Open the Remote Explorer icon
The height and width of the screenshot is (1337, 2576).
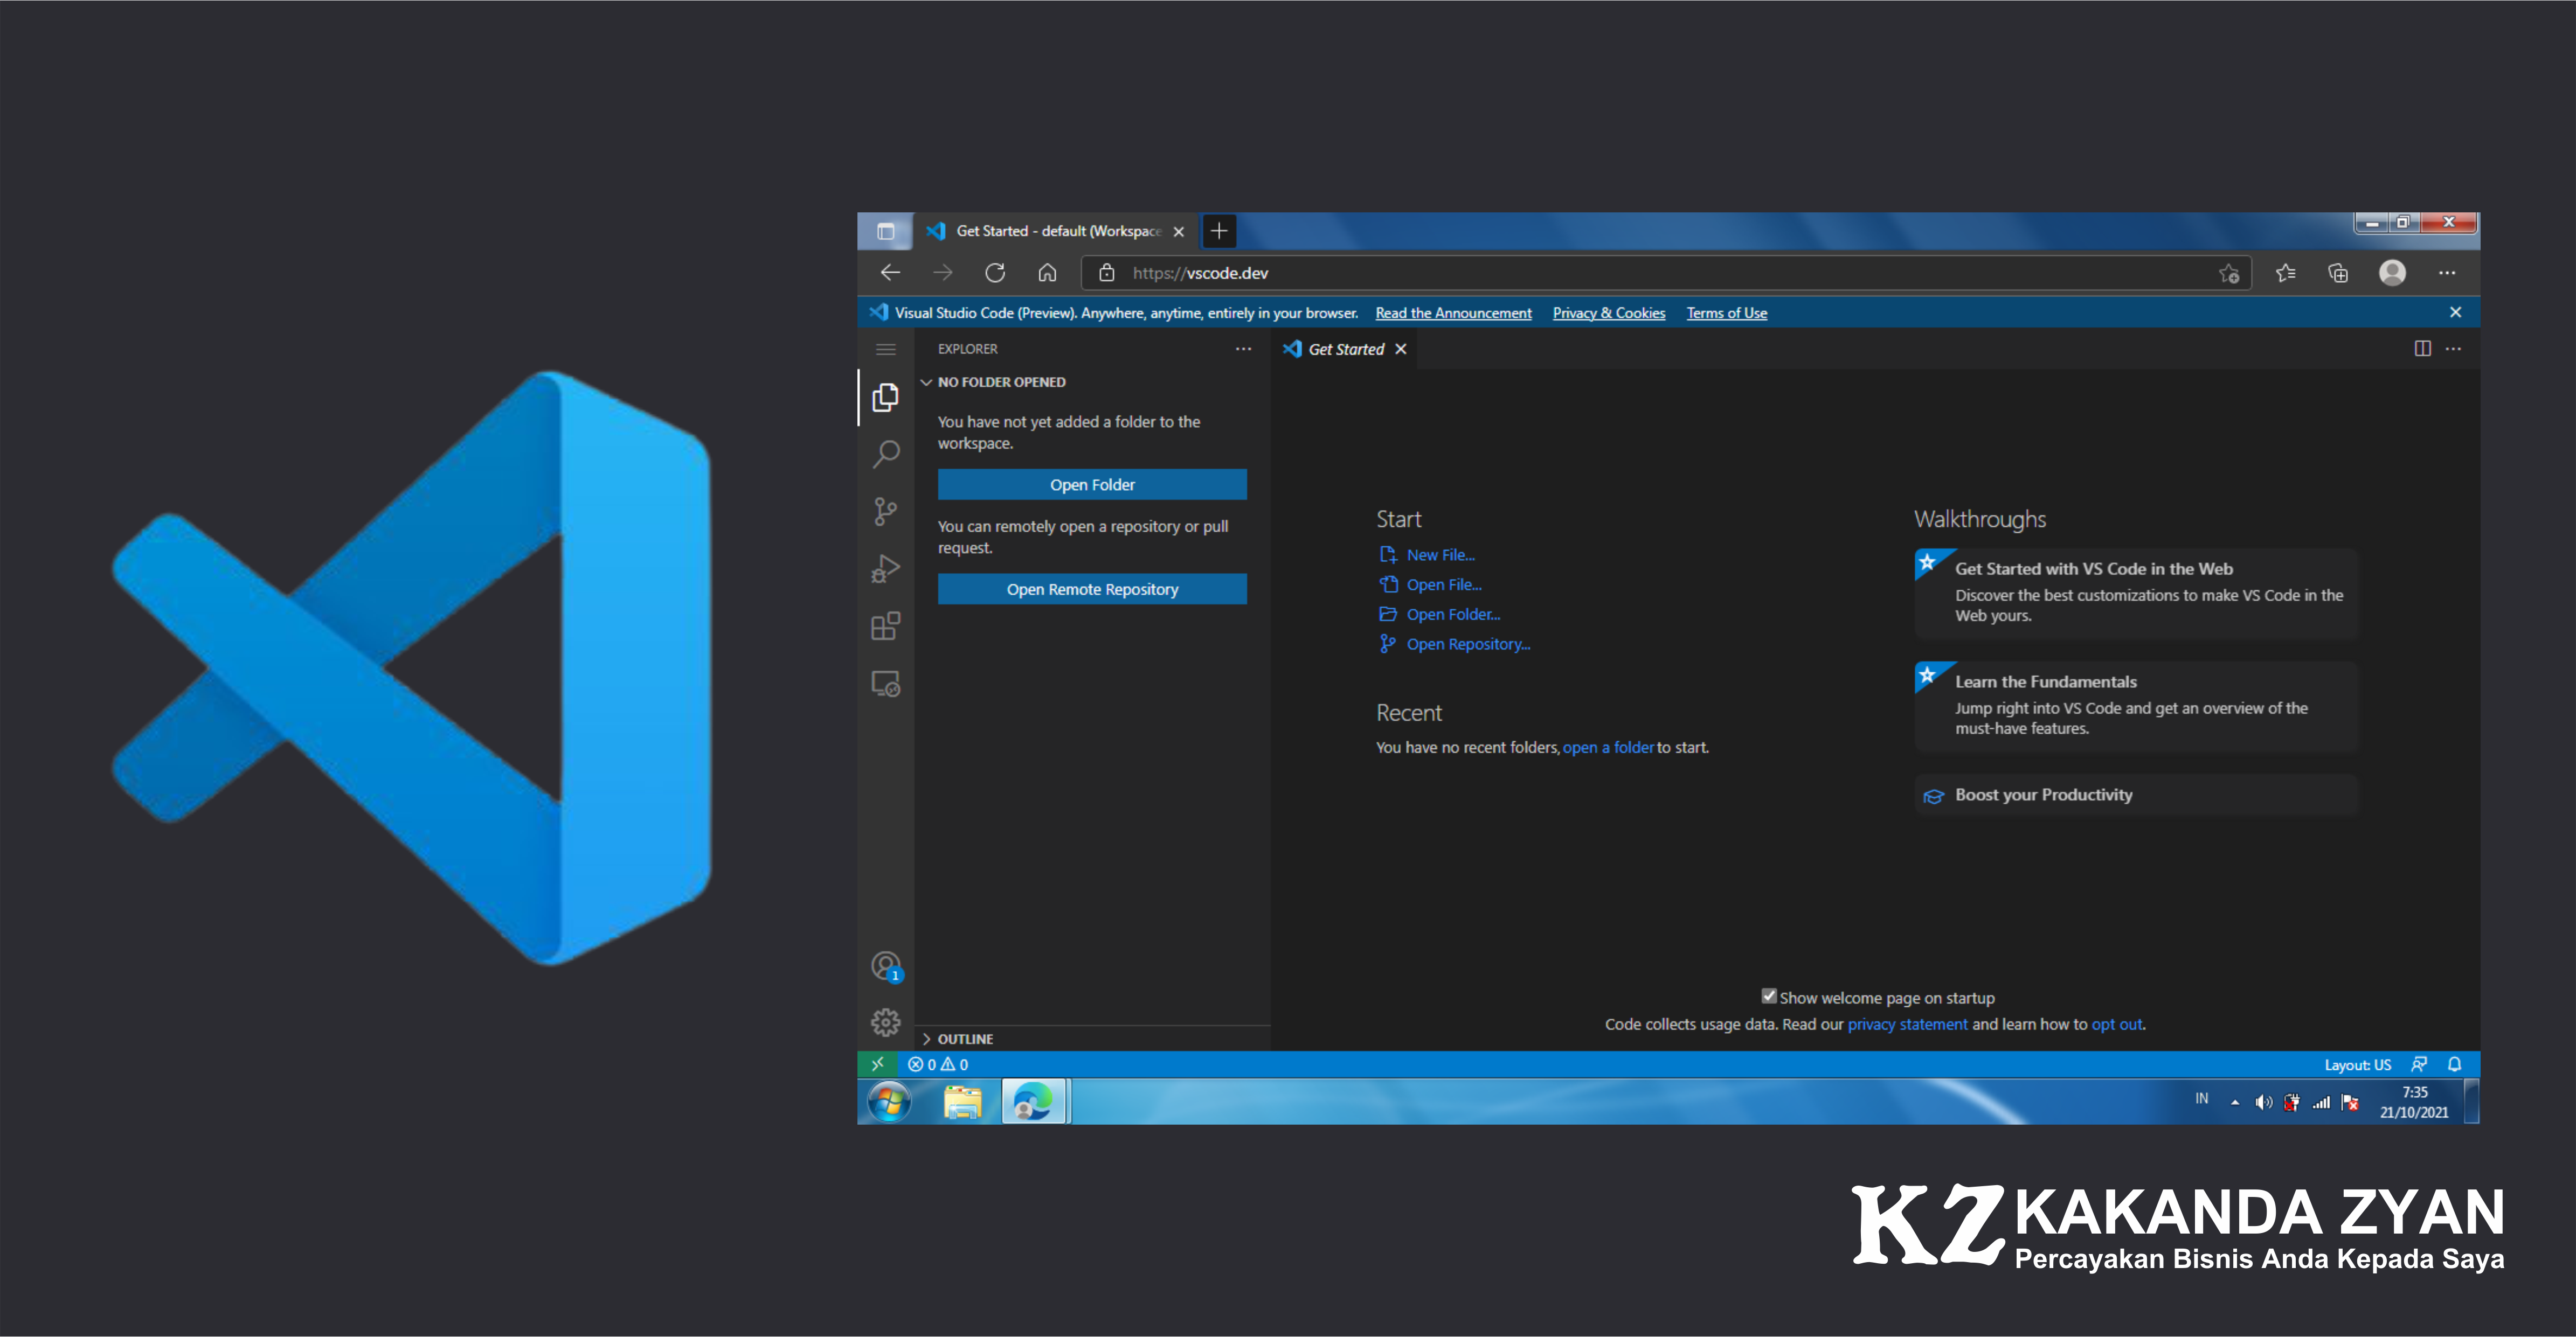[885, 685]
